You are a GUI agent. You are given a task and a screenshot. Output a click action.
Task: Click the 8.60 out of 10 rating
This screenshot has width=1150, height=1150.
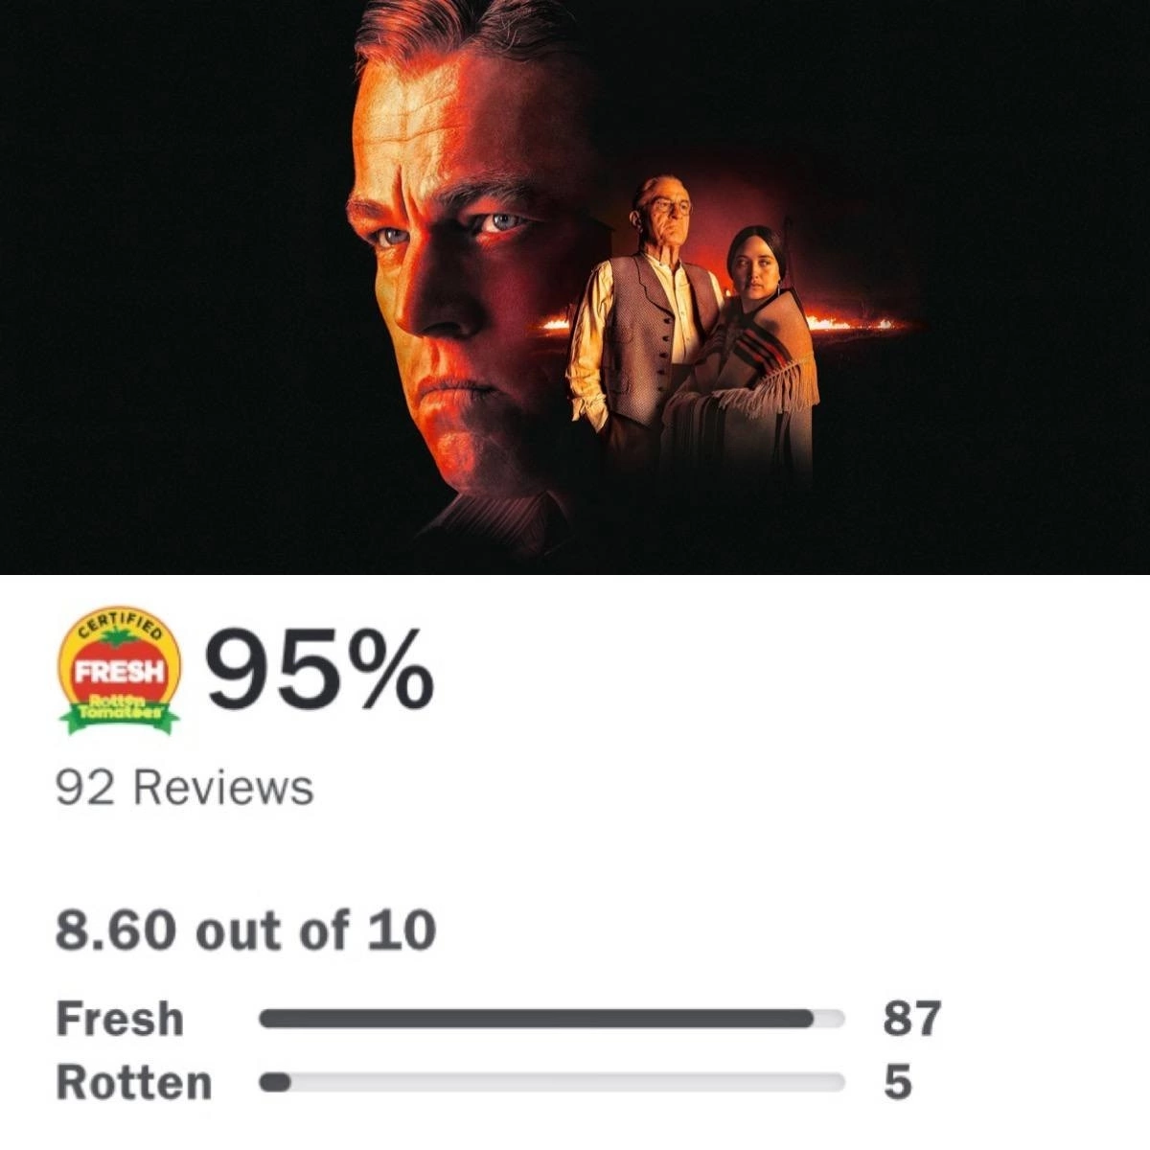tap(245, 931)
